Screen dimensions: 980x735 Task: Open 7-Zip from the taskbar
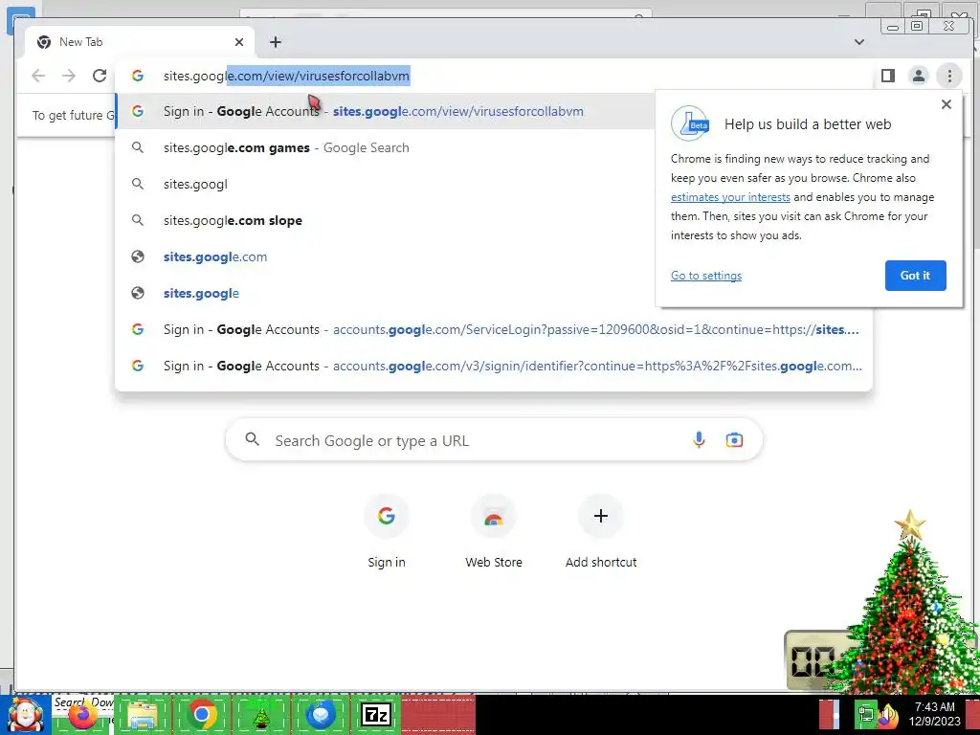point(376,714)
